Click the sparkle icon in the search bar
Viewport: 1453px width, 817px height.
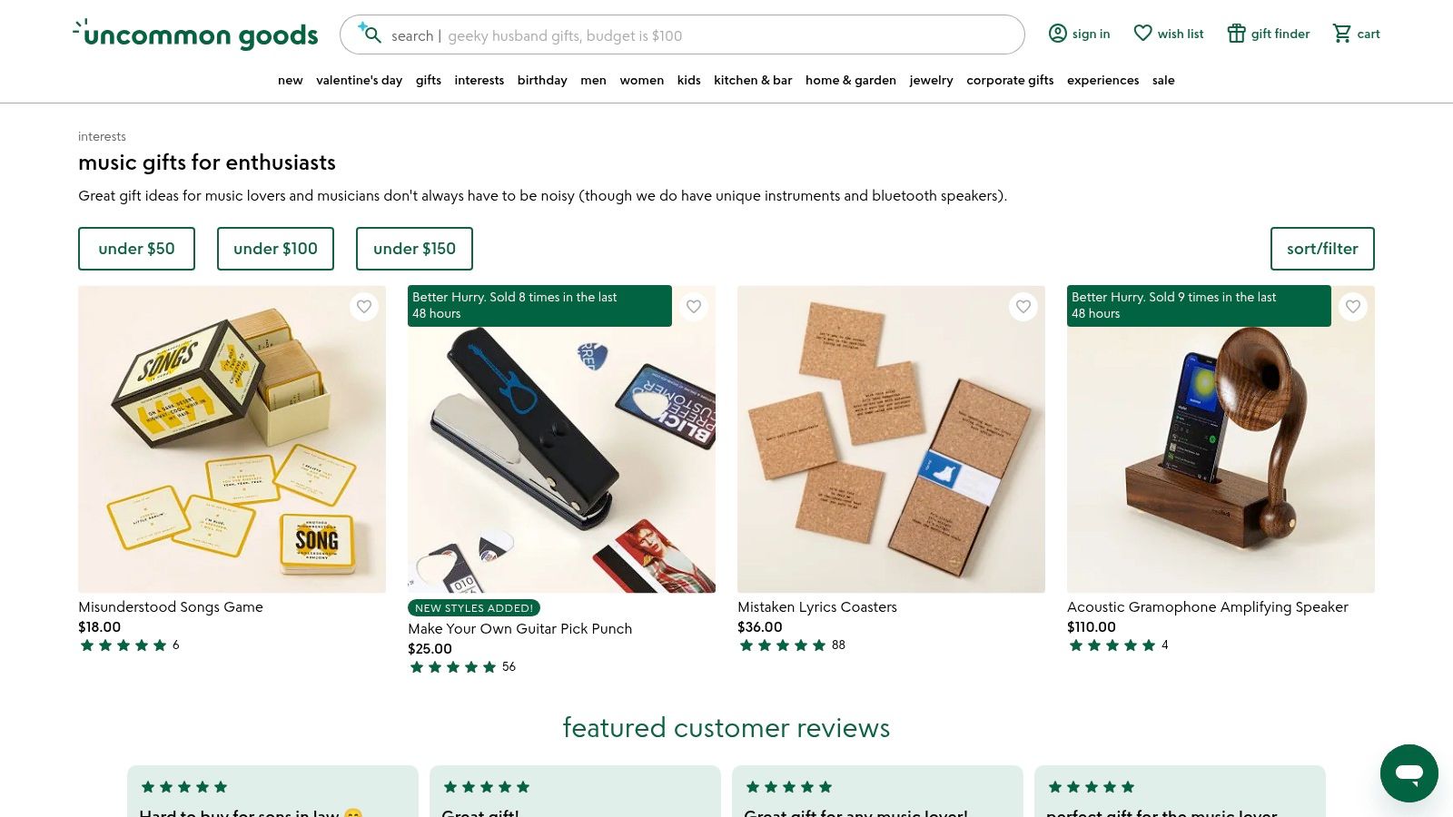coord(361,25)
